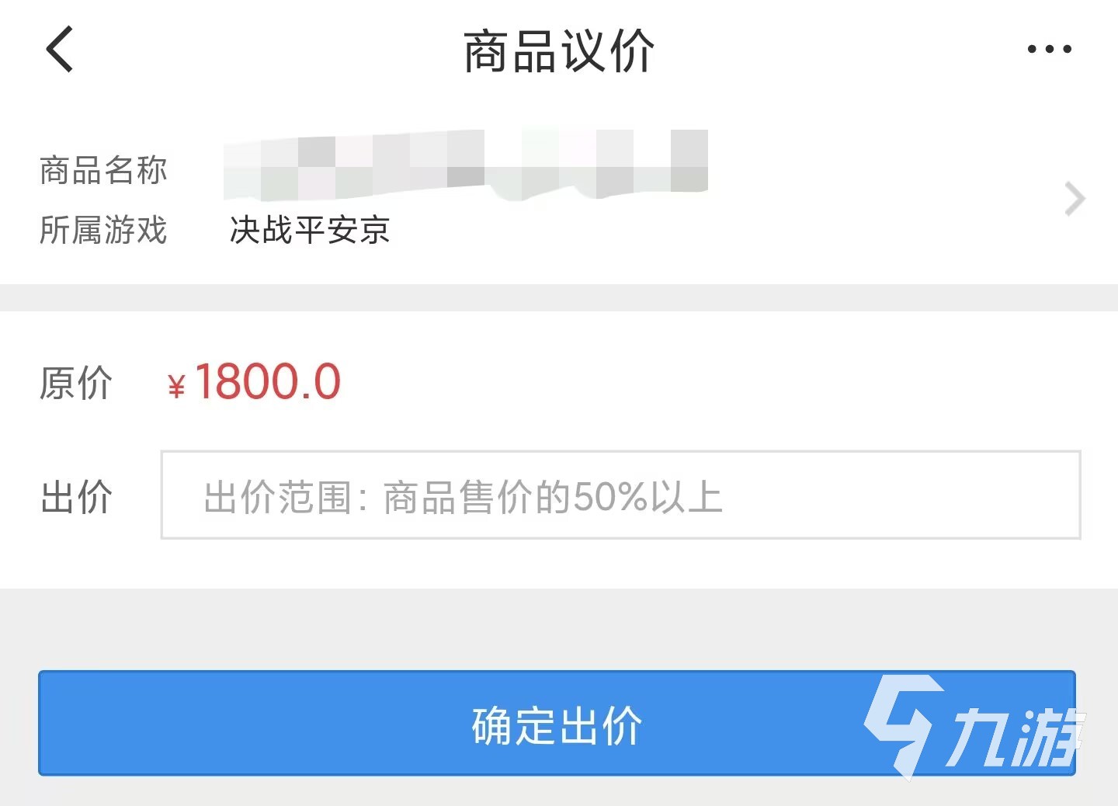Tap the 商品议价 page title
Screen dimensions: 1118x806
click(x=559, y=51)
